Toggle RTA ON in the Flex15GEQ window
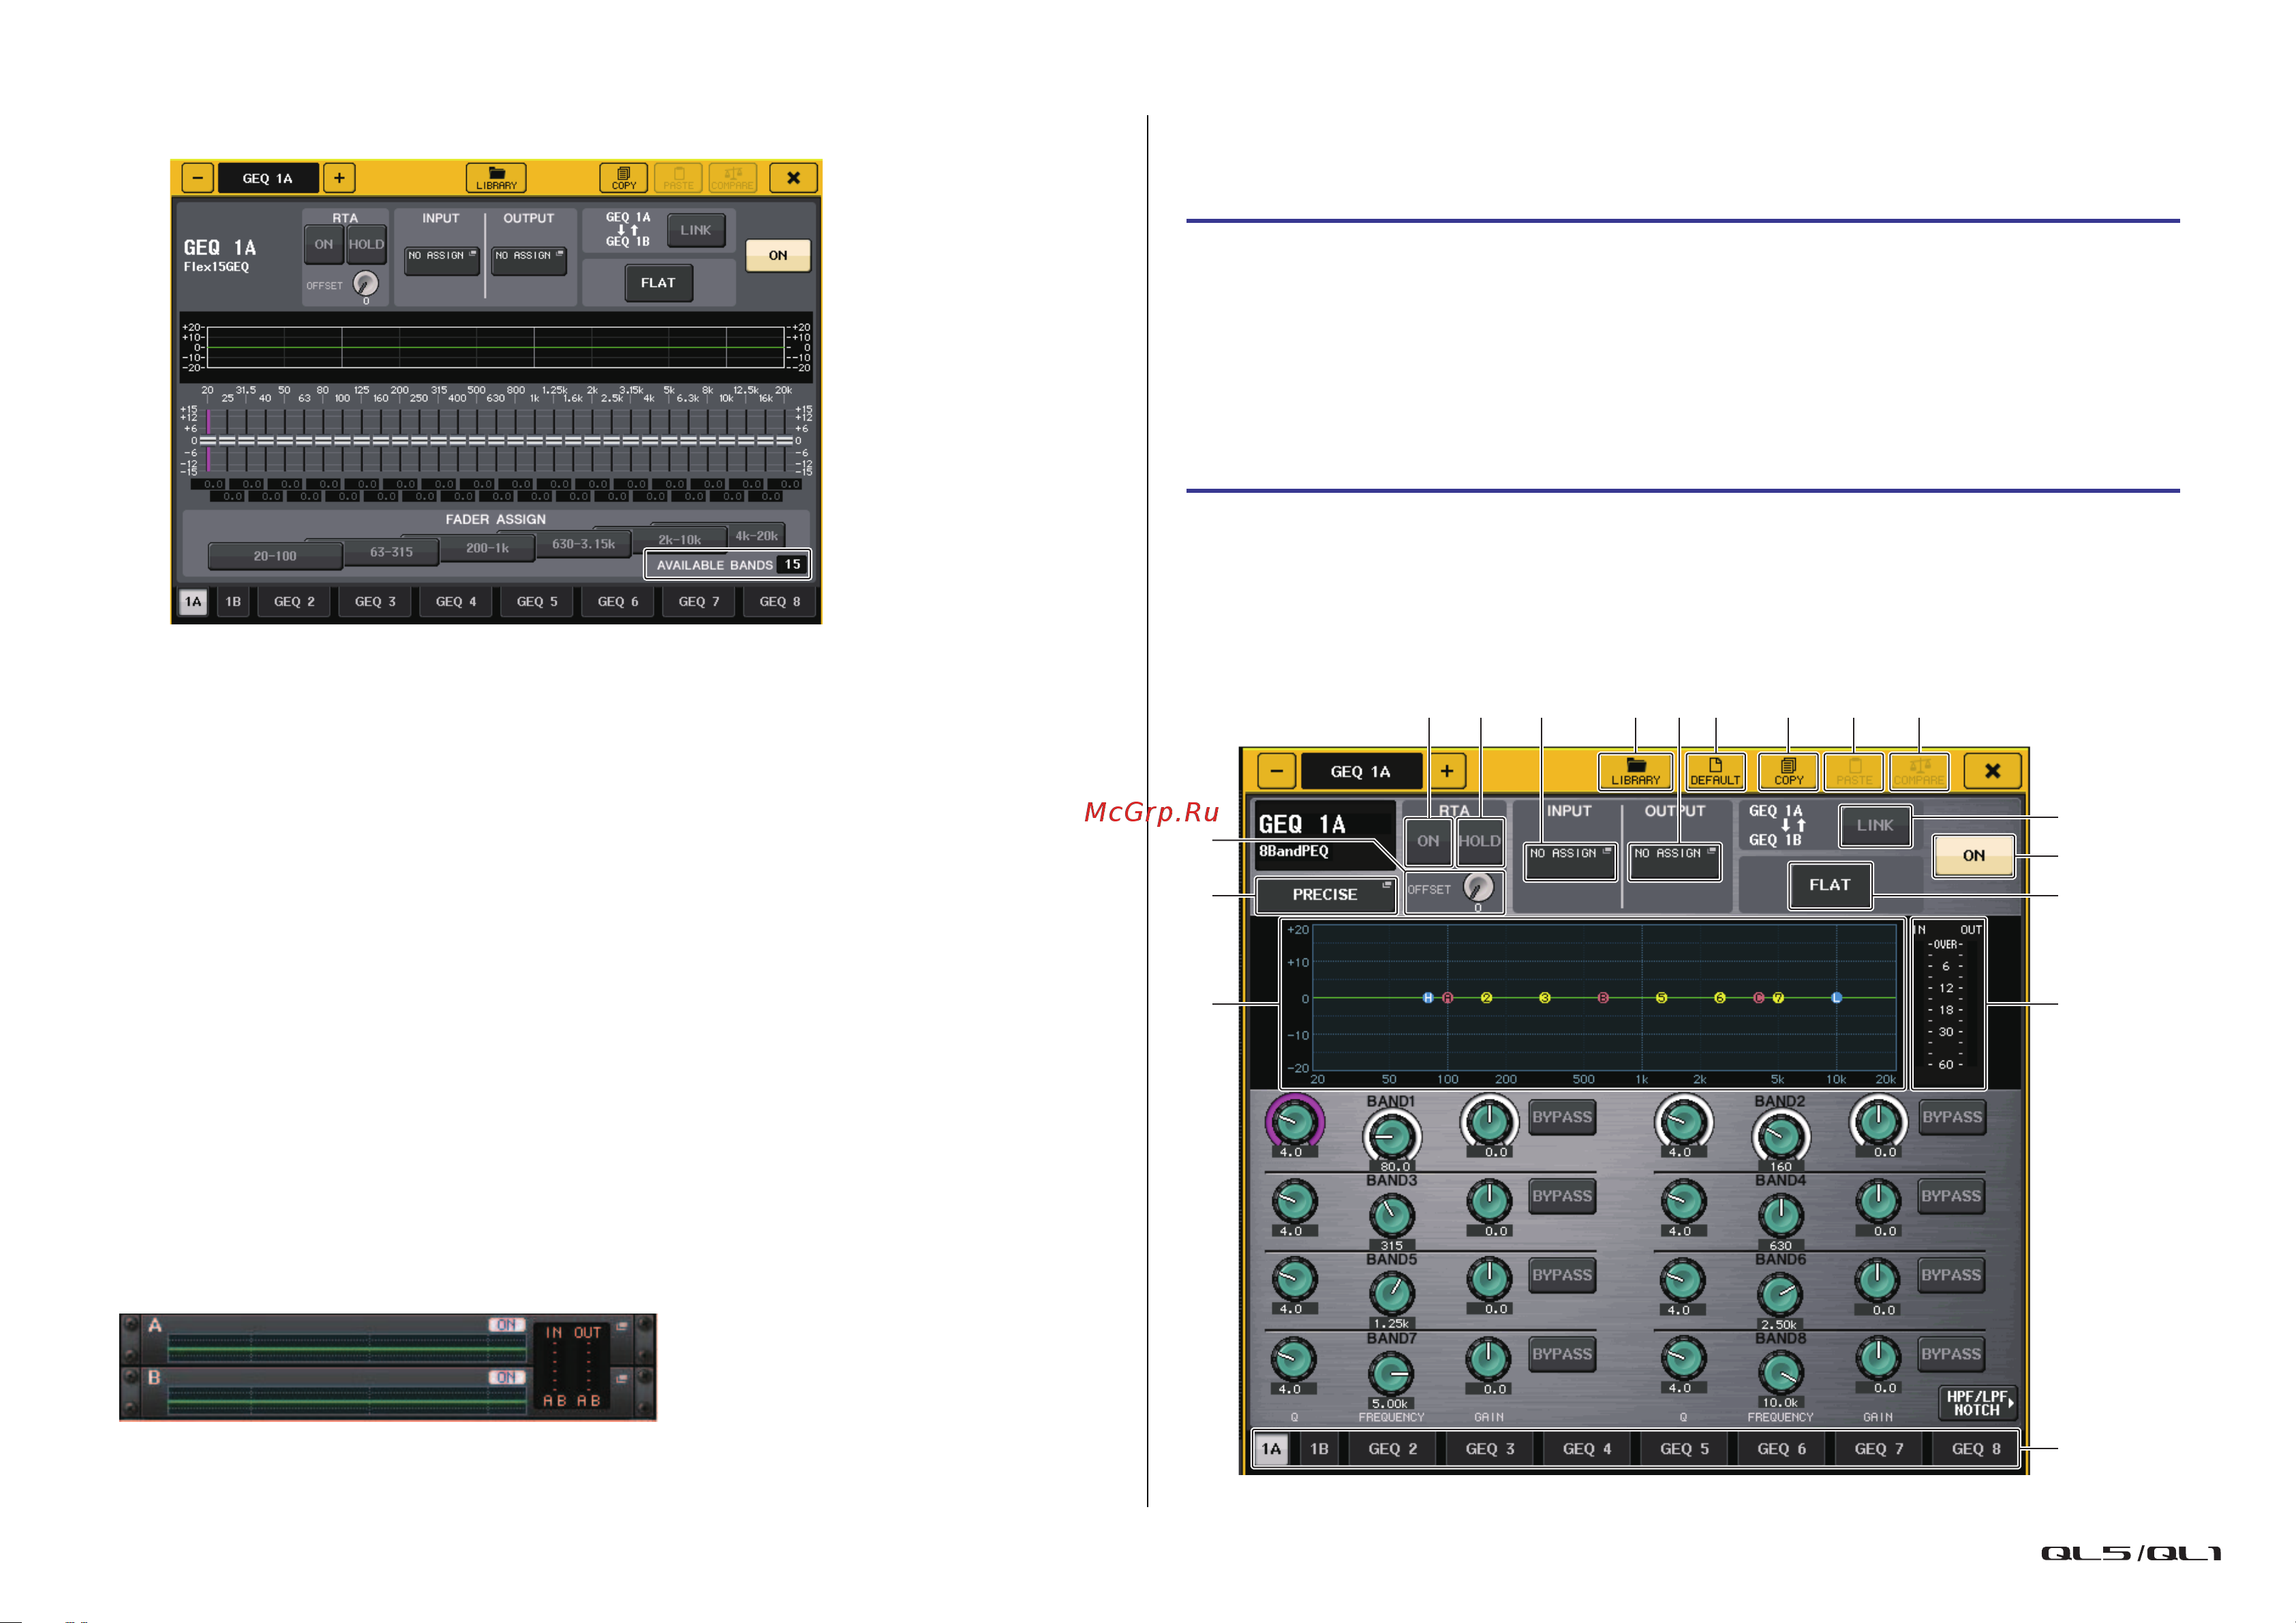This screenshot has width=2296, height=1623. pyautogui.click(x=324, y=244)
